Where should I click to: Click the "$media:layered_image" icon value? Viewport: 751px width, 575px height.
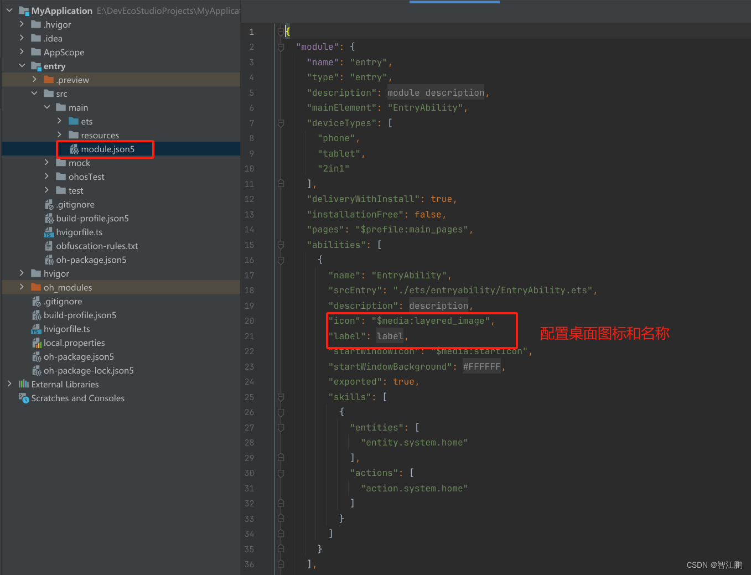pyautogui.click(x=431, y=321)
